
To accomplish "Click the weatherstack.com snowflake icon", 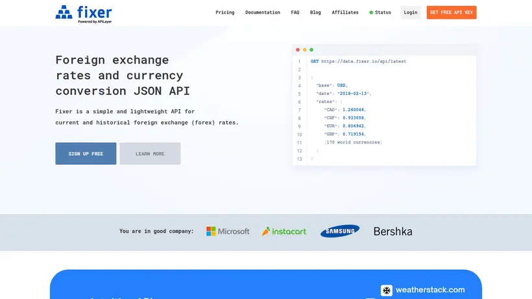I will click(387, 290).
